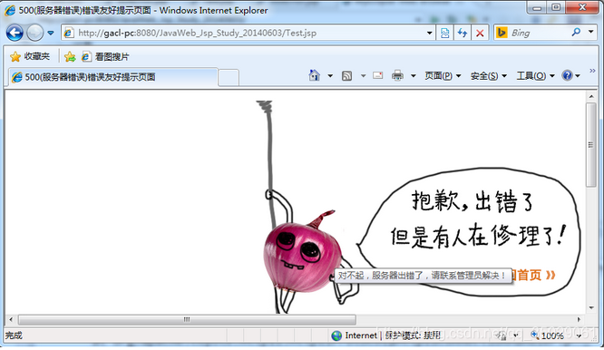Click the RSS feeds icon
The width and height of the screenshot is (604, 350).
pyautogui.click(x=346, y=76)
